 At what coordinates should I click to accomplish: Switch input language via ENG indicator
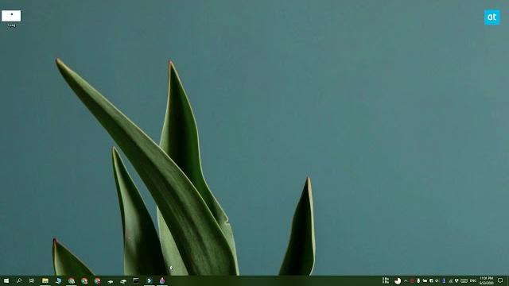tap(473, 280)
